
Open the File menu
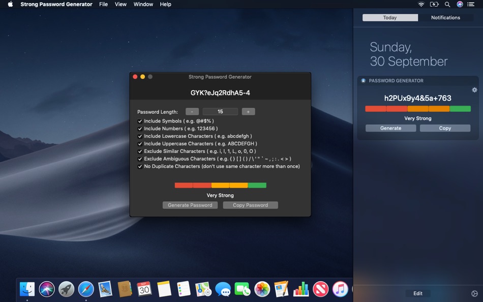pyautogui.click(x=104, y=4)
